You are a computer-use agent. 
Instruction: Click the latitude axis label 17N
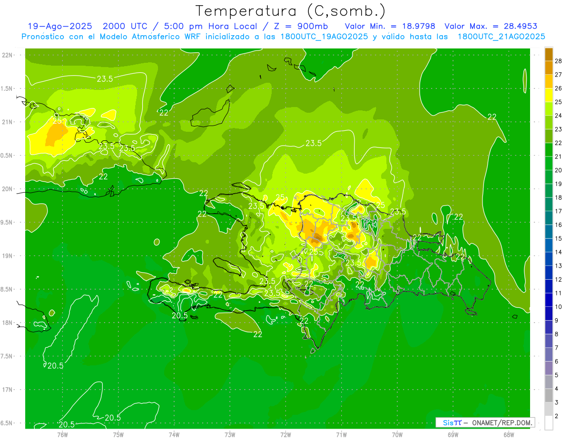(8, 390)
